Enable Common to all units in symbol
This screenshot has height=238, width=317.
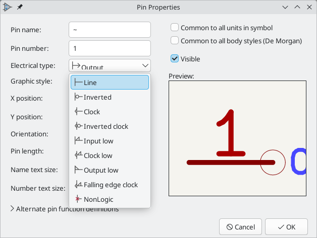175,27
